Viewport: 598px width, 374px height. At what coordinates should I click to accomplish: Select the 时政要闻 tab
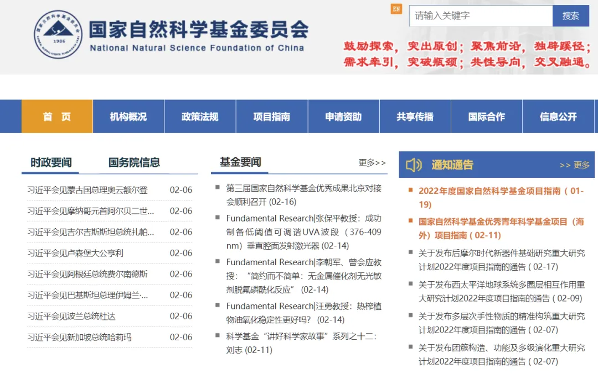click(x=51, y=162)
